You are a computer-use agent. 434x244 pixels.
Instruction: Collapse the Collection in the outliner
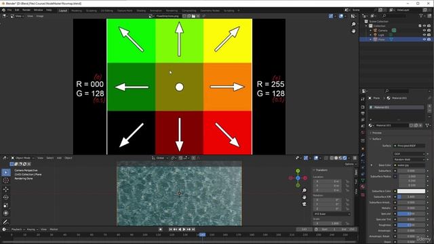(x=367, y=26)
